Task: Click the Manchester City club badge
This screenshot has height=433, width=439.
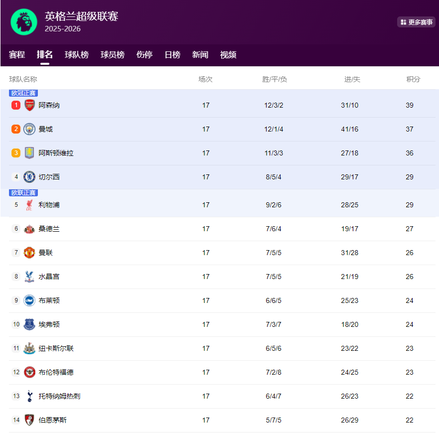Action: [29, 129]
